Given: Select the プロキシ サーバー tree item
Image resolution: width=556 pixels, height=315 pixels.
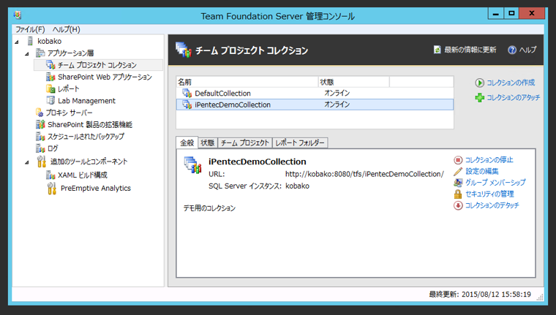Looking at the screenshot, I should [69, 113].
